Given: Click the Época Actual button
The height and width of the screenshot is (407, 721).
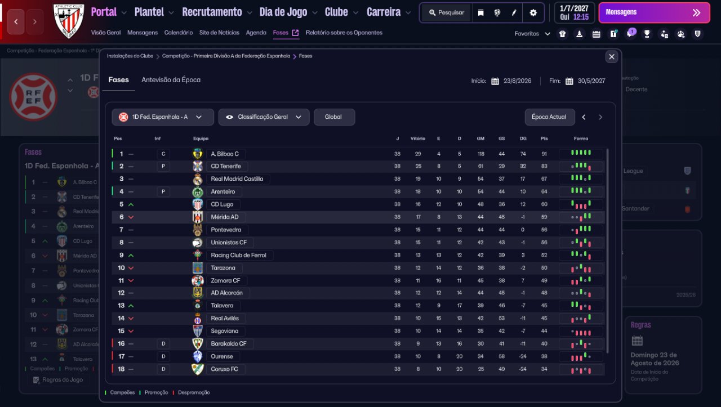Looking at the screenshot, I should pos(549,117).
